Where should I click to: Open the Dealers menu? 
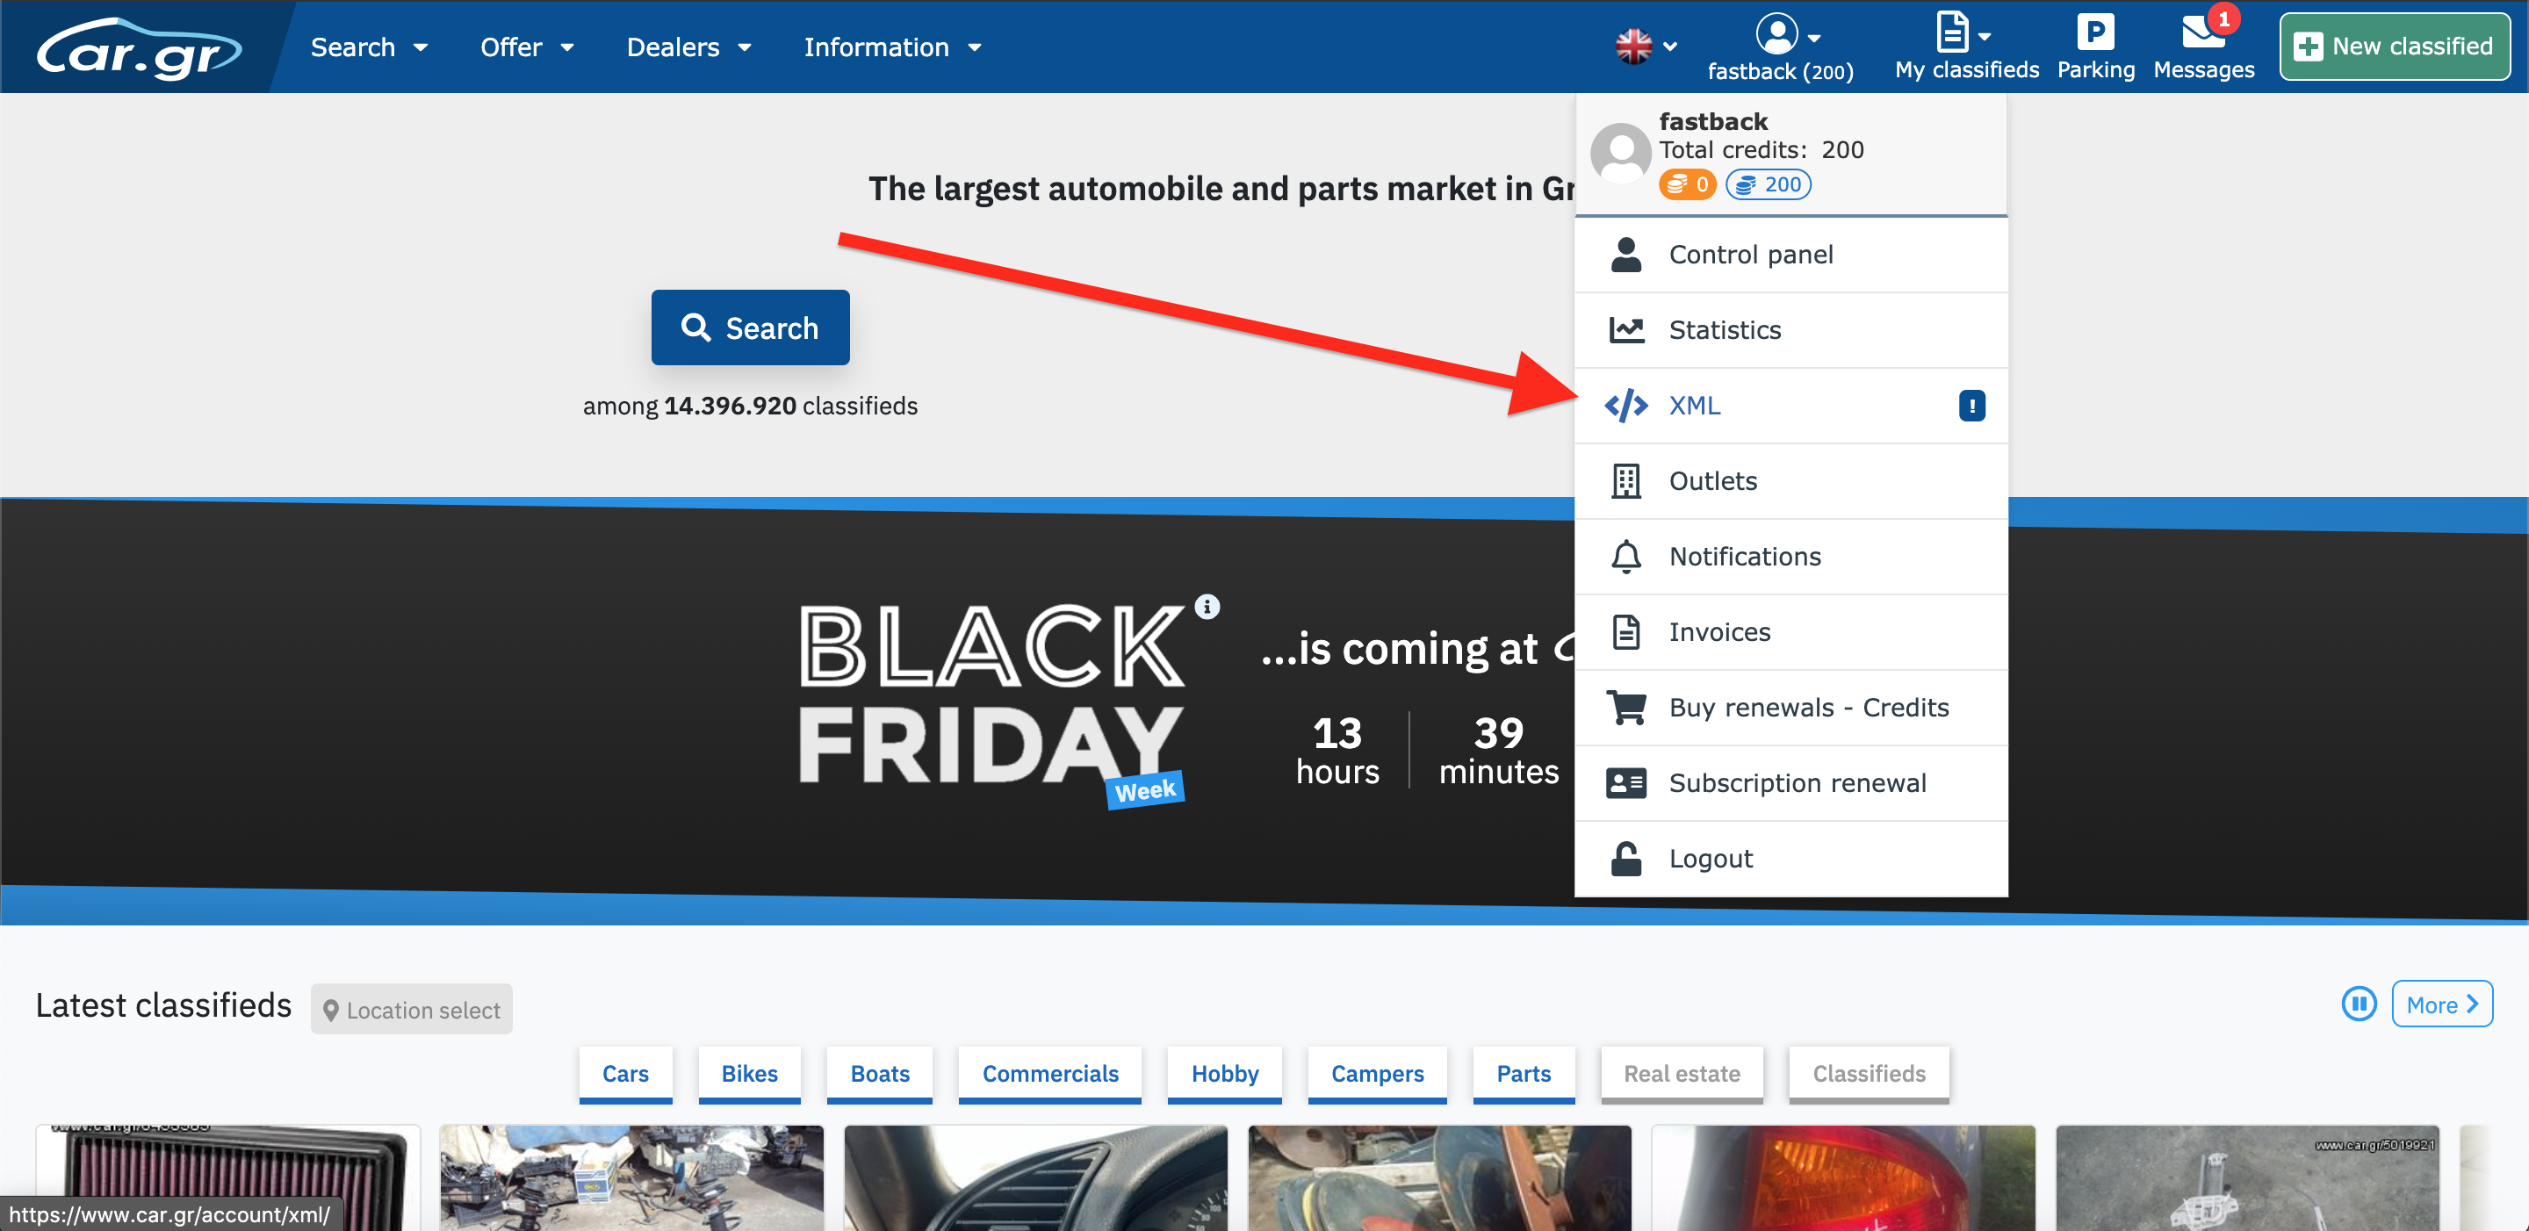[x=688, y=47]
